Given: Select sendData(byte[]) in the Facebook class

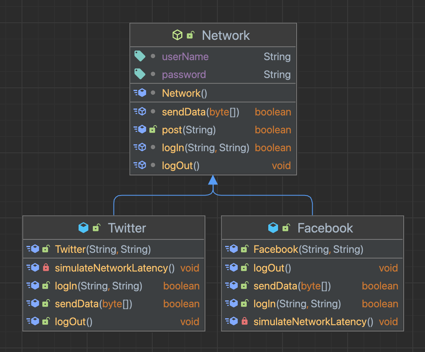Looking at the screenshot, I should [x=292, y=286].
